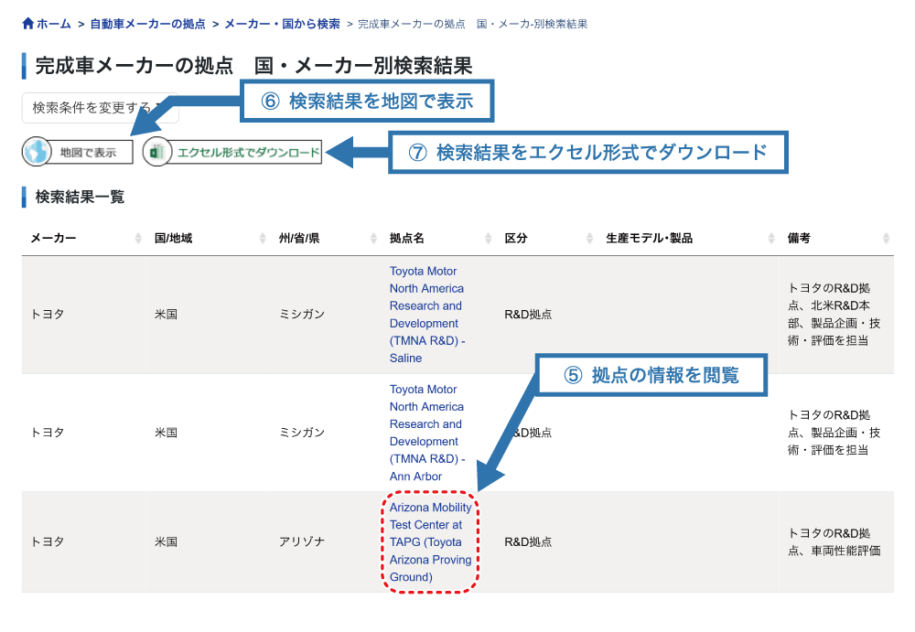The height and width of the screenshot is (632, 915).
Task: Sort by 生産モデル・製品 column arrows
Action: coord(771,239)
